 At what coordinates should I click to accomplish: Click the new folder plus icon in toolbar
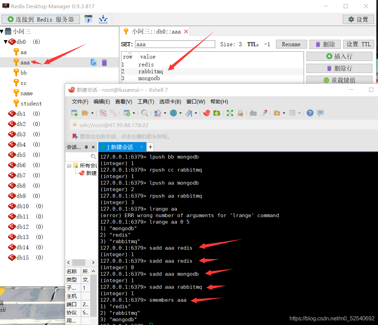tap(277, 113)
